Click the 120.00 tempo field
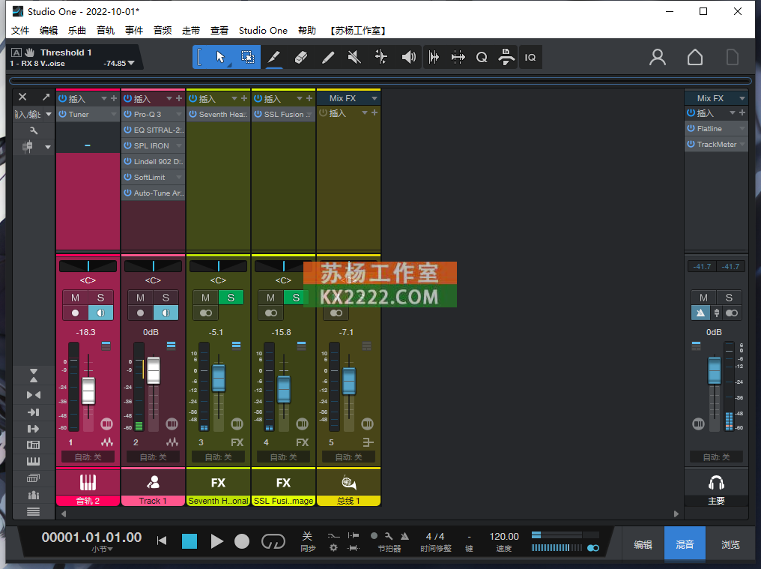 click(504, 537)
